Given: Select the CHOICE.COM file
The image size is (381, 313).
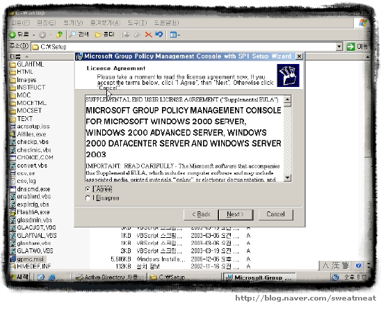Looking at the screenshot, I should tap(31, 157).
